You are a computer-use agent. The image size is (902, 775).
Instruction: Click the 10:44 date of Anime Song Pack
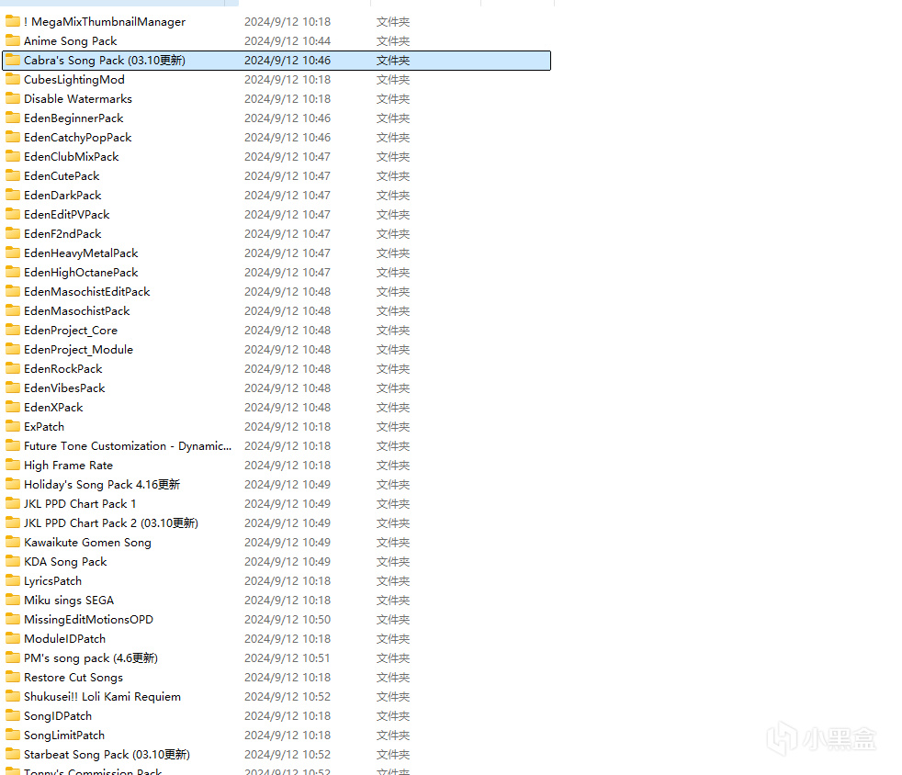(x=288, y=40)
